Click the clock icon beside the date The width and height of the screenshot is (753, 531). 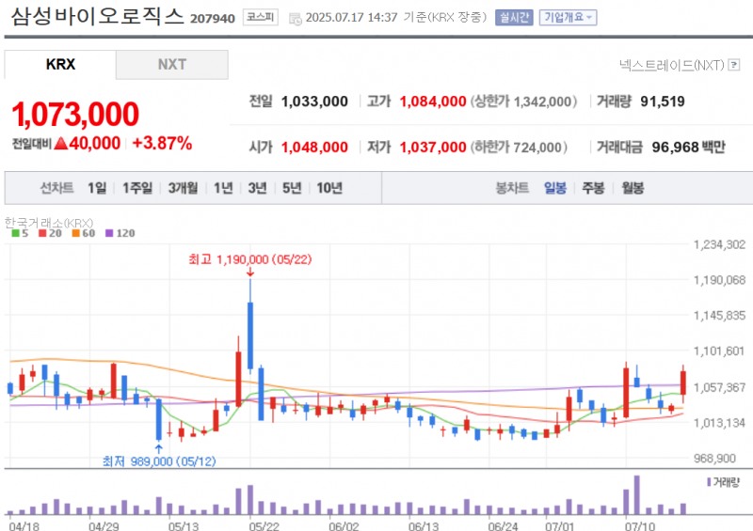[x=295, y=19]
